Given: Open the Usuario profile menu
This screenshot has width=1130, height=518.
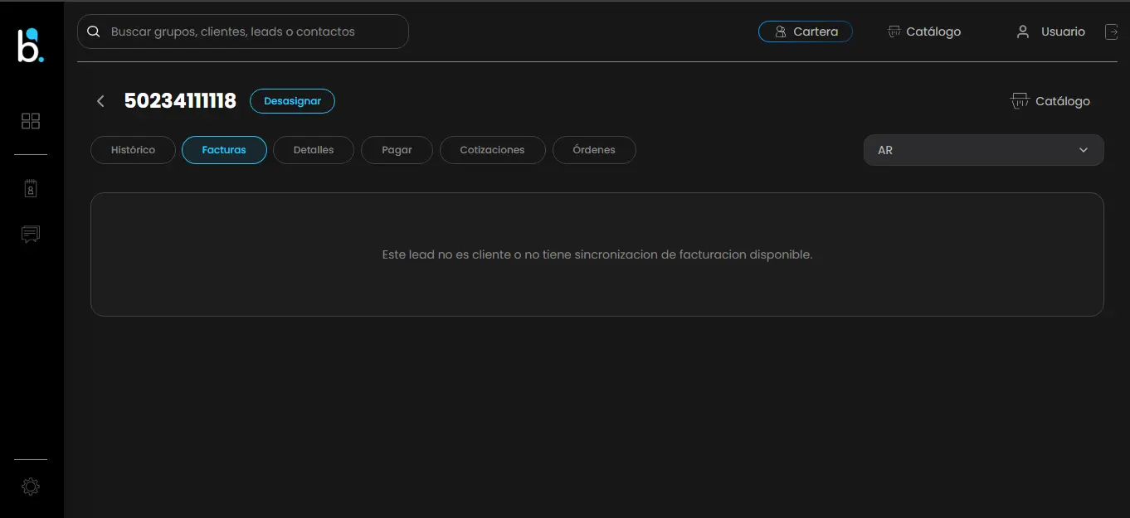Looking at the screenshot, I should 1050,31.
